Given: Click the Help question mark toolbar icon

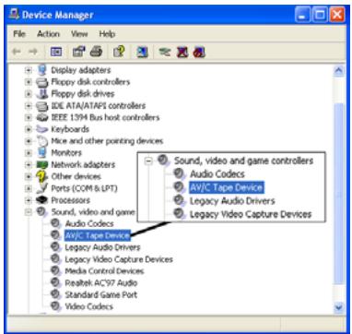Looking at the screenshot, I should pos(119,52).
